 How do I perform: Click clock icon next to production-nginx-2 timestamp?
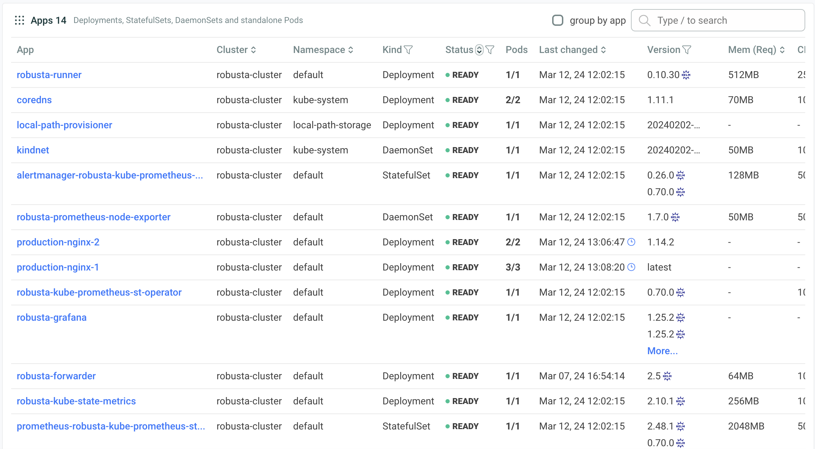[x=631, y=242]
